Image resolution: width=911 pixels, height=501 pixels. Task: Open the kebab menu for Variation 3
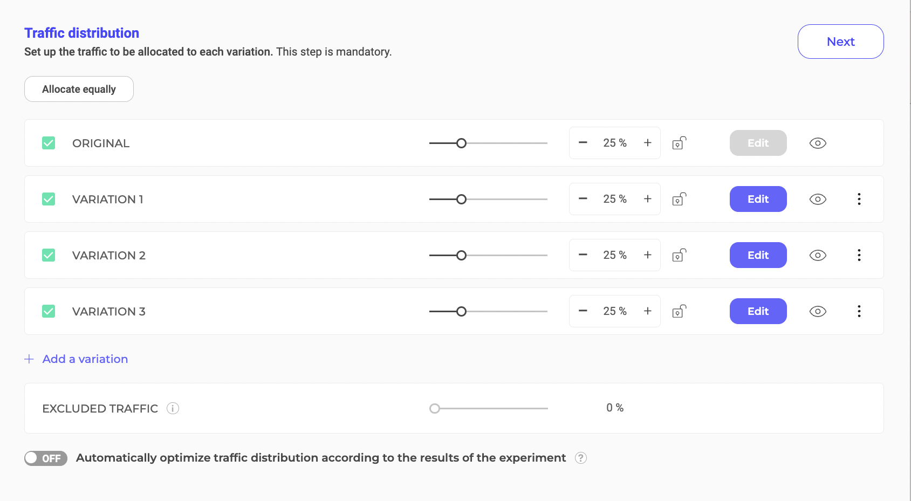coord(859,311)
